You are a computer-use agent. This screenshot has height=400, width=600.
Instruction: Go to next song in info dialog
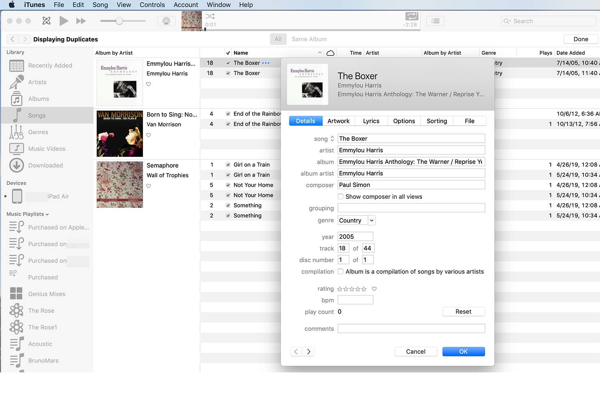[308, 352]
